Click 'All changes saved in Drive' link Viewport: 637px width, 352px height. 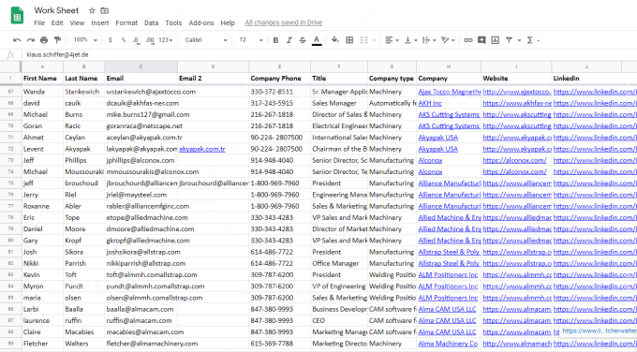[x=284, y=22]
